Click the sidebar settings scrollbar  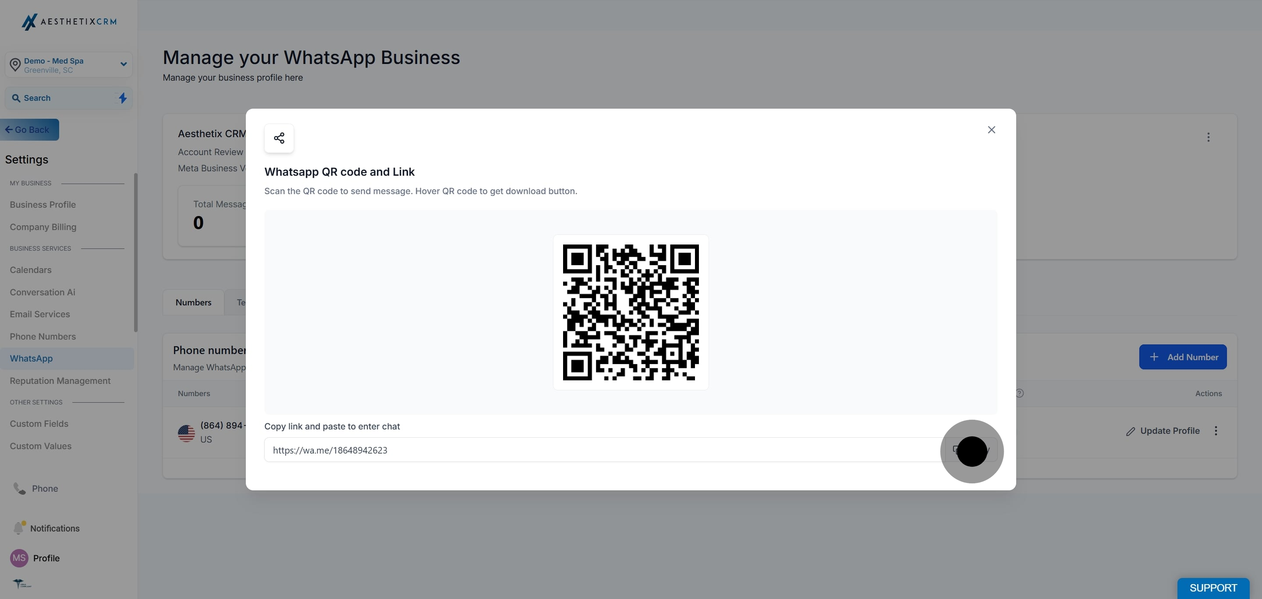(x=136, y=252)
